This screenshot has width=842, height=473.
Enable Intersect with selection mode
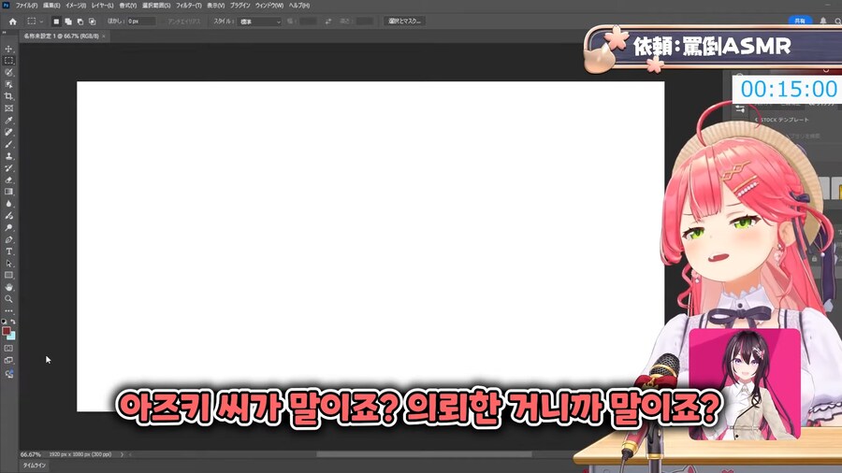click(93, 21)
